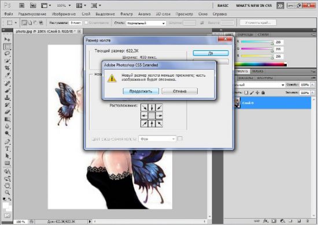Select the Eyedropper tool

pos(8,75)
